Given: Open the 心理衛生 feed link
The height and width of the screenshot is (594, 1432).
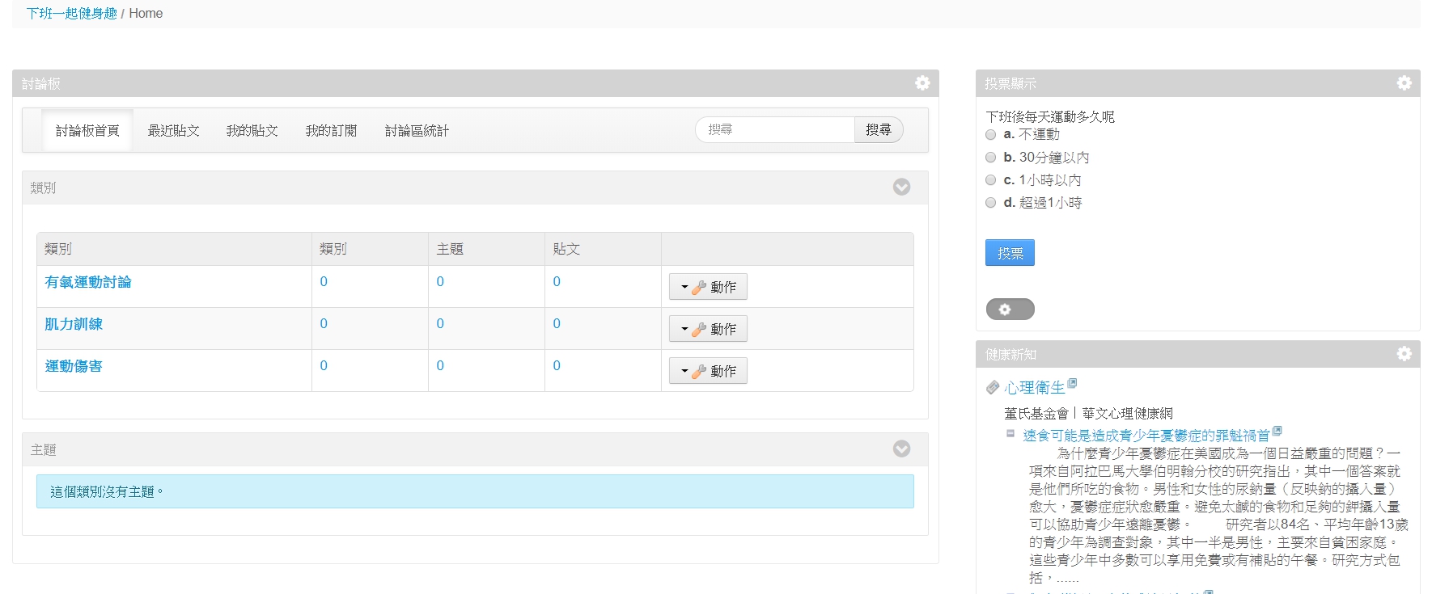Looking at the screenshot, I should [x=1035, y=388].
